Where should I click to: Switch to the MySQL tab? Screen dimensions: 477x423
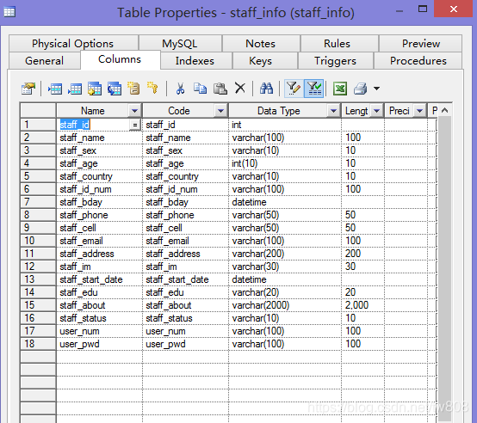[180, 44]
